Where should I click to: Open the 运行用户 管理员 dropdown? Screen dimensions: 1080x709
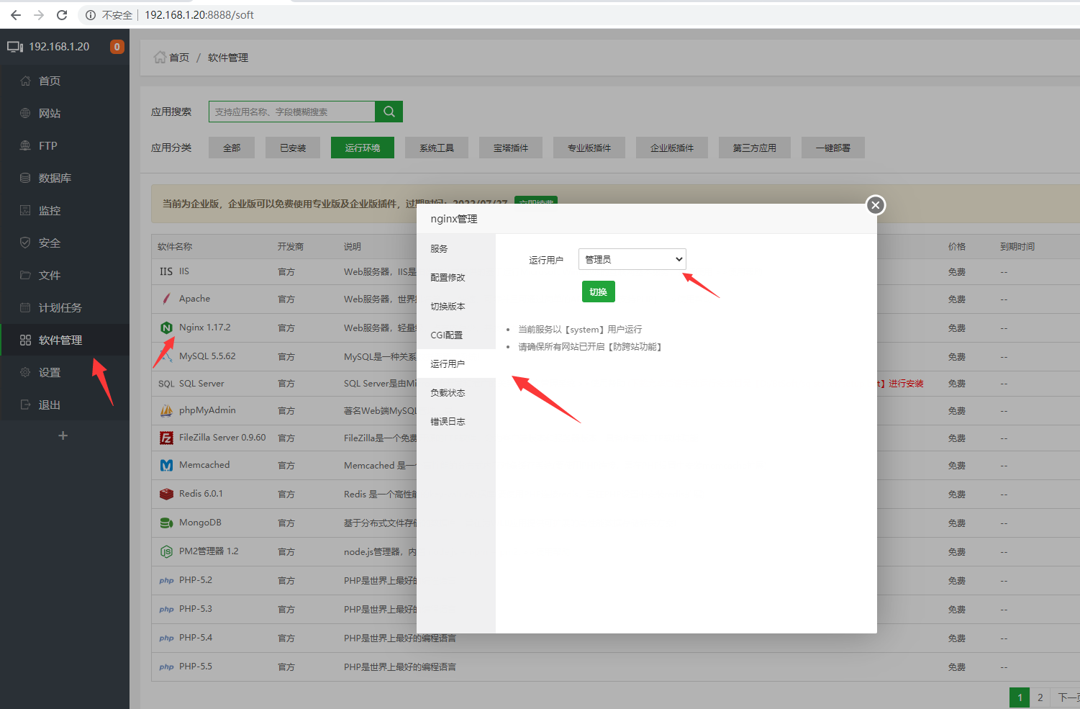(x=632, y=259)
